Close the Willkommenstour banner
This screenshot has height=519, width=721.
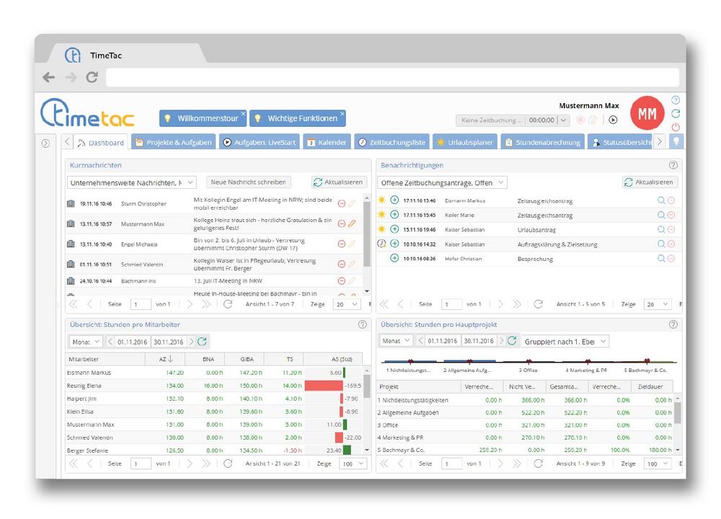point(244,114)
